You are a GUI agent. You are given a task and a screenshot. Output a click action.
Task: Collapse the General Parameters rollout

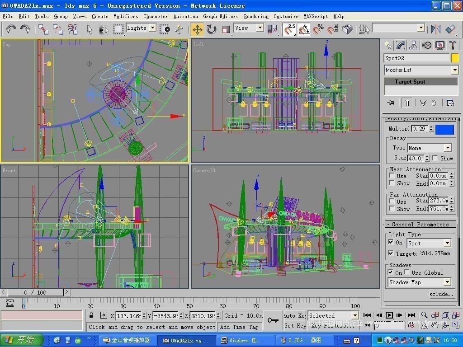pos(420,224)
